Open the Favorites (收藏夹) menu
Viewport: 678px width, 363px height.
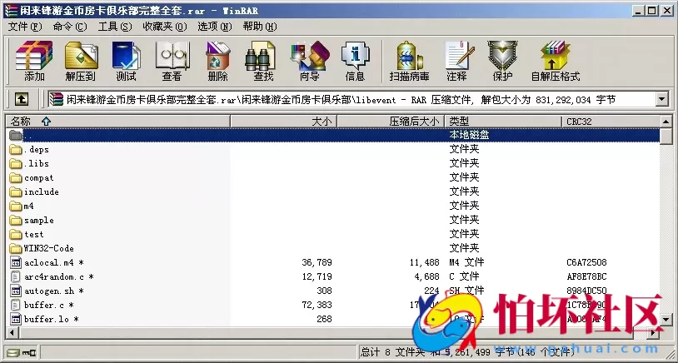[x=165, y=27]
